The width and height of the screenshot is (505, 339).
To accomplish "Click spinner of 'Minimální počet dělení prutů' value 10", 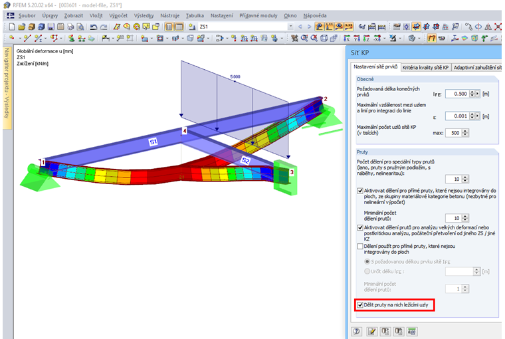I will [x=465, y=218].
